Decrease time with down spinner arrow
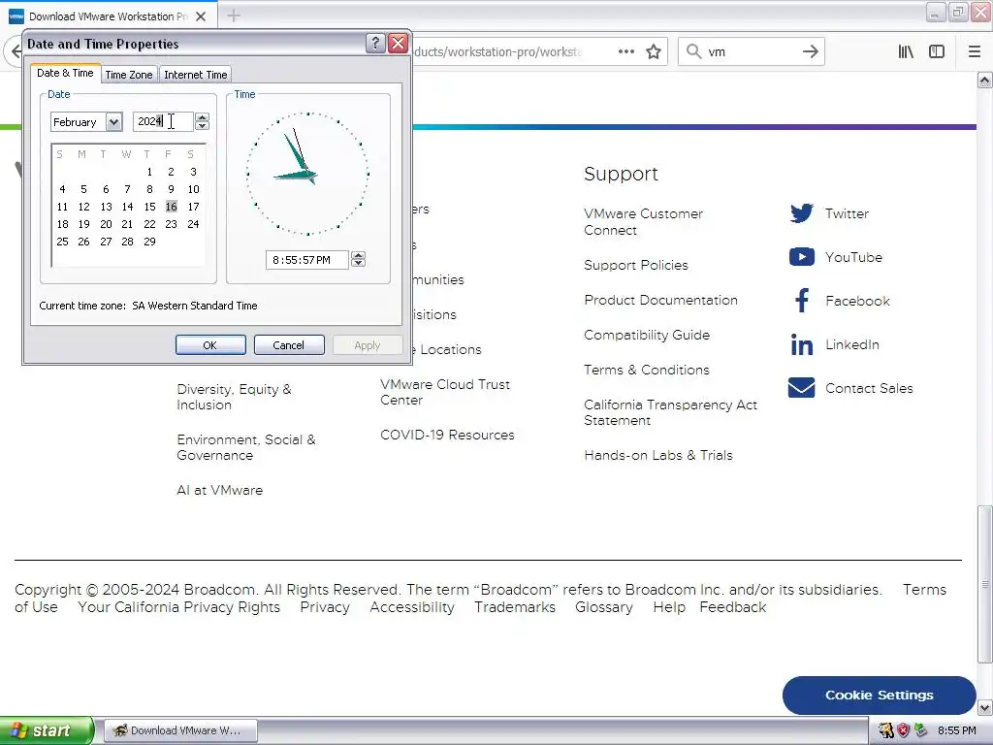This screenshot has width=993, height=745. 359,264
